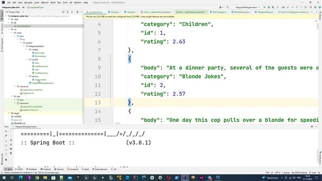Click print icon in Run console toolbar
The image size is (322, 181).
tap(11, 149)
